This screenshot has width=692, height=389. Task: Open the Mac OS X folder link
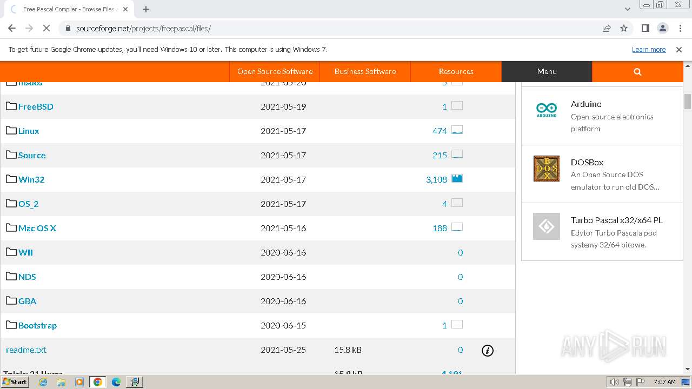coord(37,228)
